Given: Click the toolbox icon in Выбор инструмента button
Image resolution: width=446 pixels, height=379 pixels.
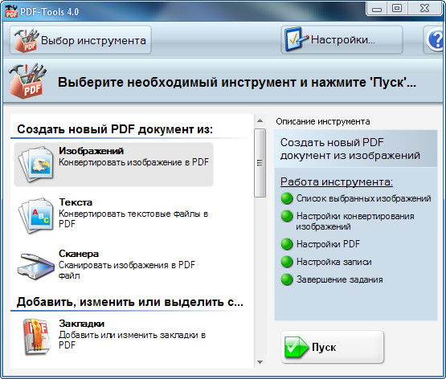Looking at the screenshot, I should 27,40.
